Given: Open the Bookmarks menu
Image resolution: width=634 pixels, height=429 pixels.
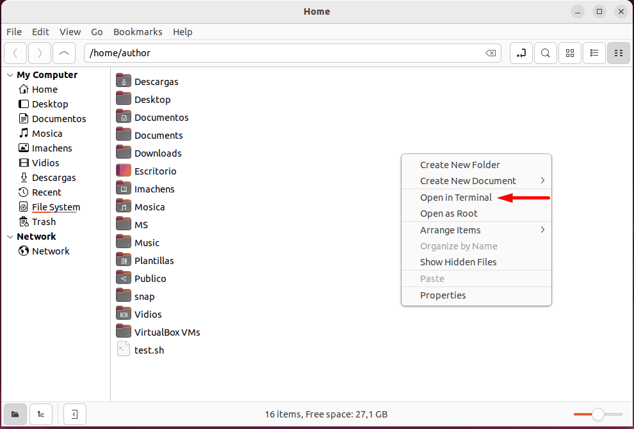Looking at the screenshot, I should point(138,32).
